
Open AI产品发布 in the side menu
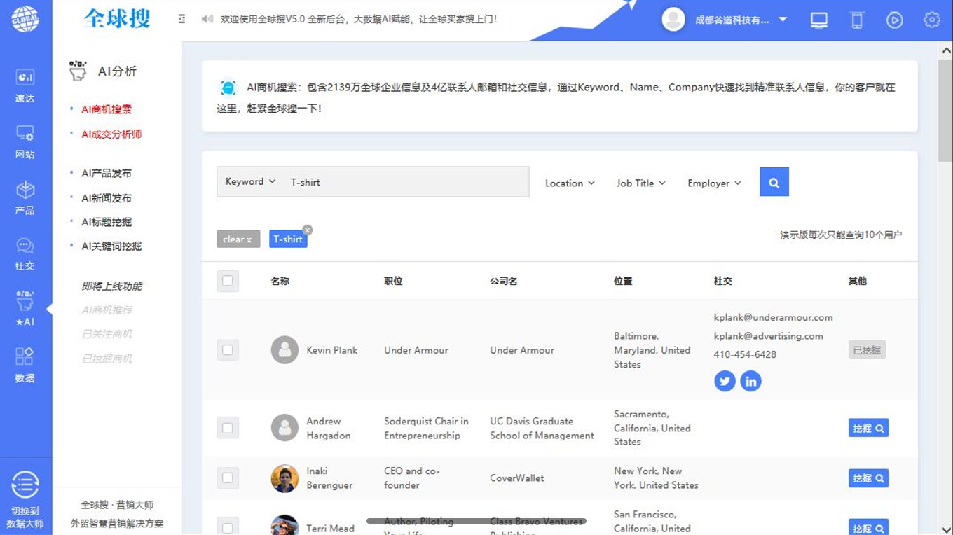pyautogui.click(x=107, y=173)
